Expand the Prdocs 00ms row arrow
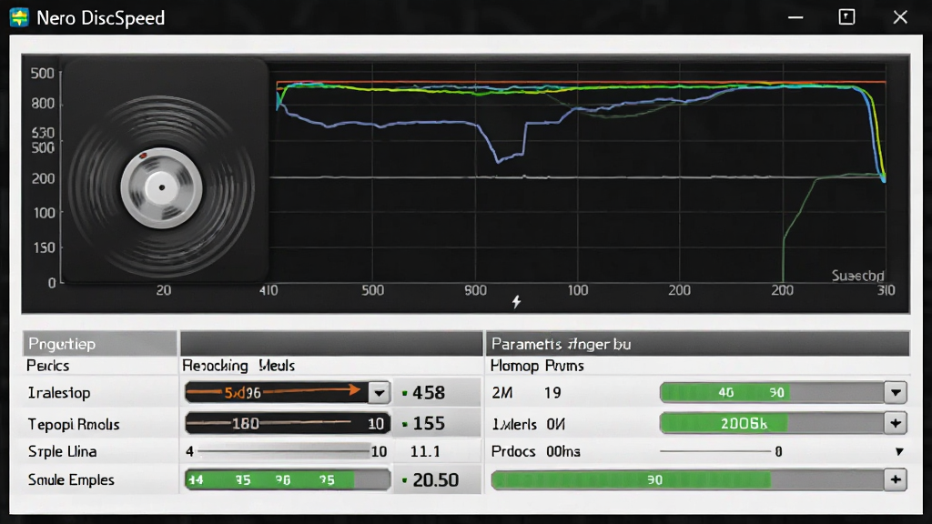Viewport: 932px width, 524px height. 899,452
